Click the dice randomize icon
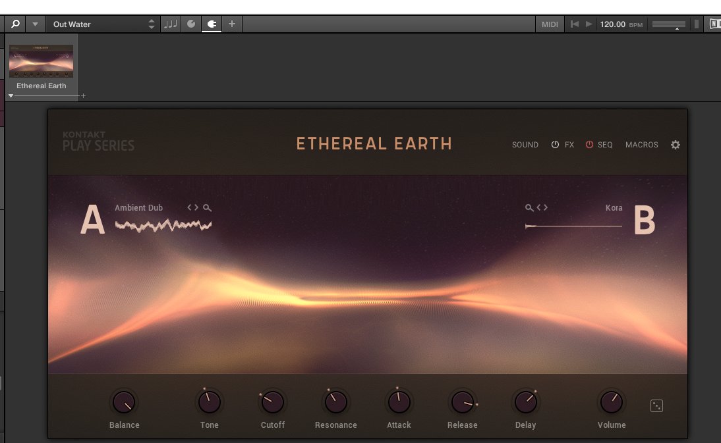Viewport: 721px width, 443px height. pyautogui.click(x=656, y=406)
